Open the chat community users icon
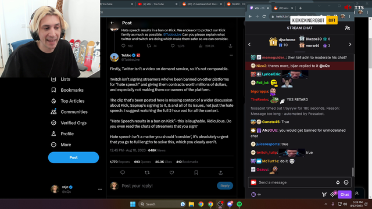Screen dimensions: 372x209 pos(348,28)
